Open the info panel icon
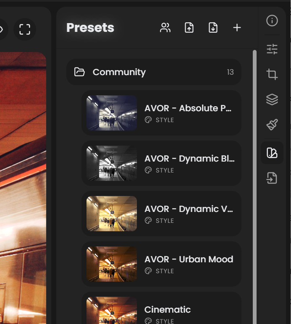This screenshot has width=291, height=324. (x=272, y=21)
